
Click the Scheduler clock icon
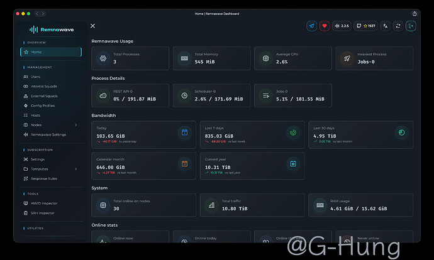(x=184, y=95)
